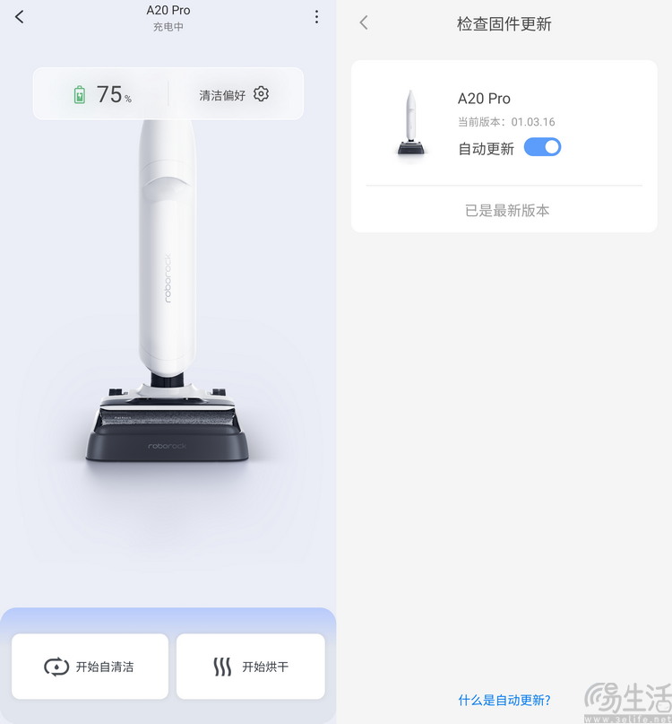Tap the 75% battery level display

tap(114, 94)
